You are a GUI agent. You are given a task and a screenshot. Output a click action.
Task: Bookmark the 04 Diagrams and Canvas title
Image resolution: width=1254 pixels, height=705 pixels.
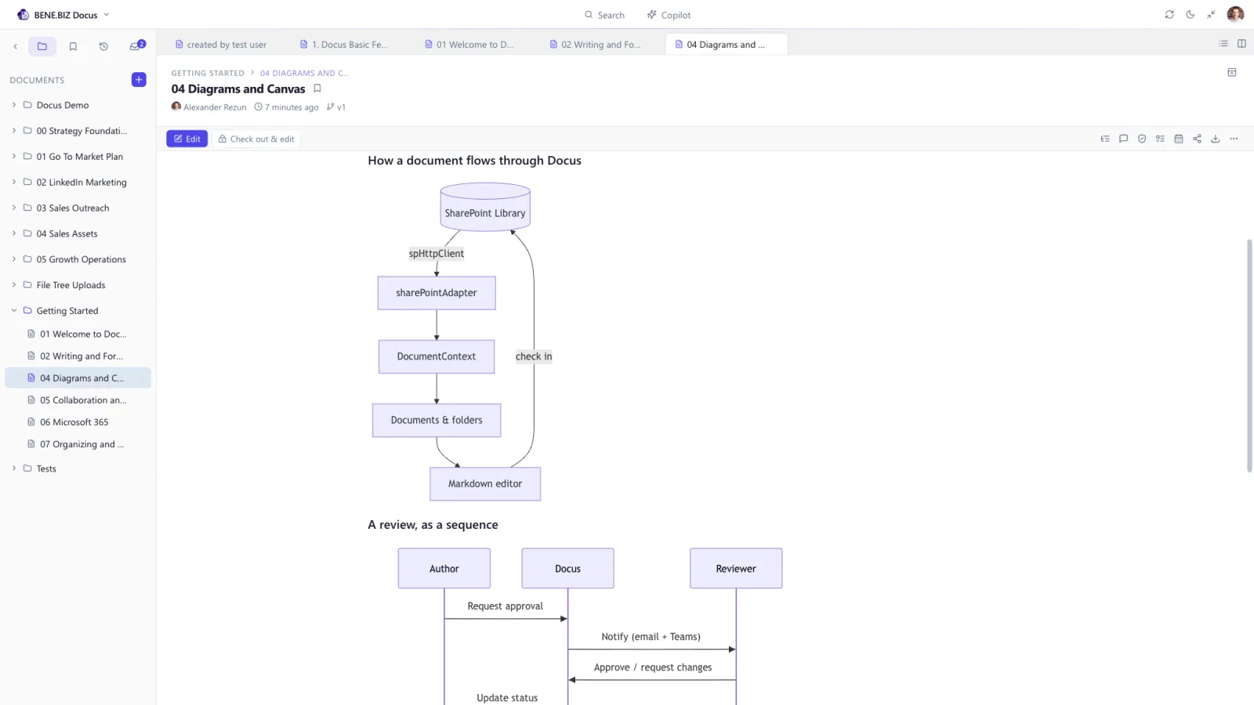pyautogui.click(x=317, y=89)
